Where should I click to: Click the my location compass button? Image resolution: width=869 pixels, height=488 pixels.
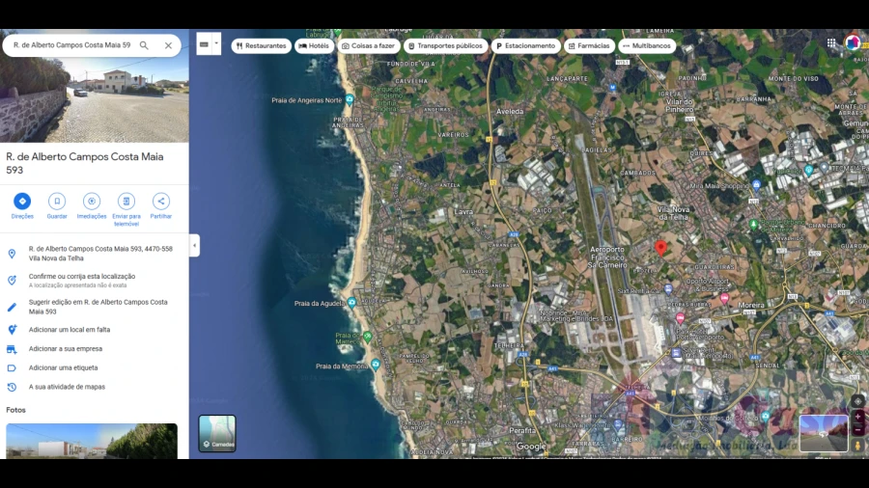(857, 401)
